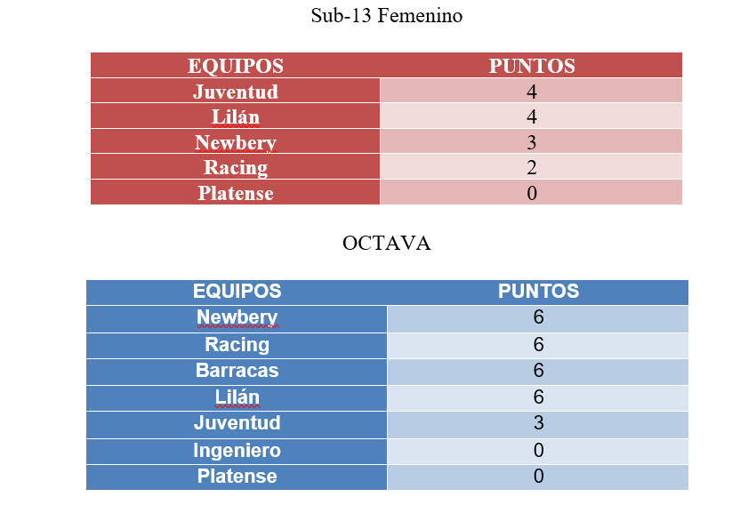Click Racing in the blue table

point(237,345)
